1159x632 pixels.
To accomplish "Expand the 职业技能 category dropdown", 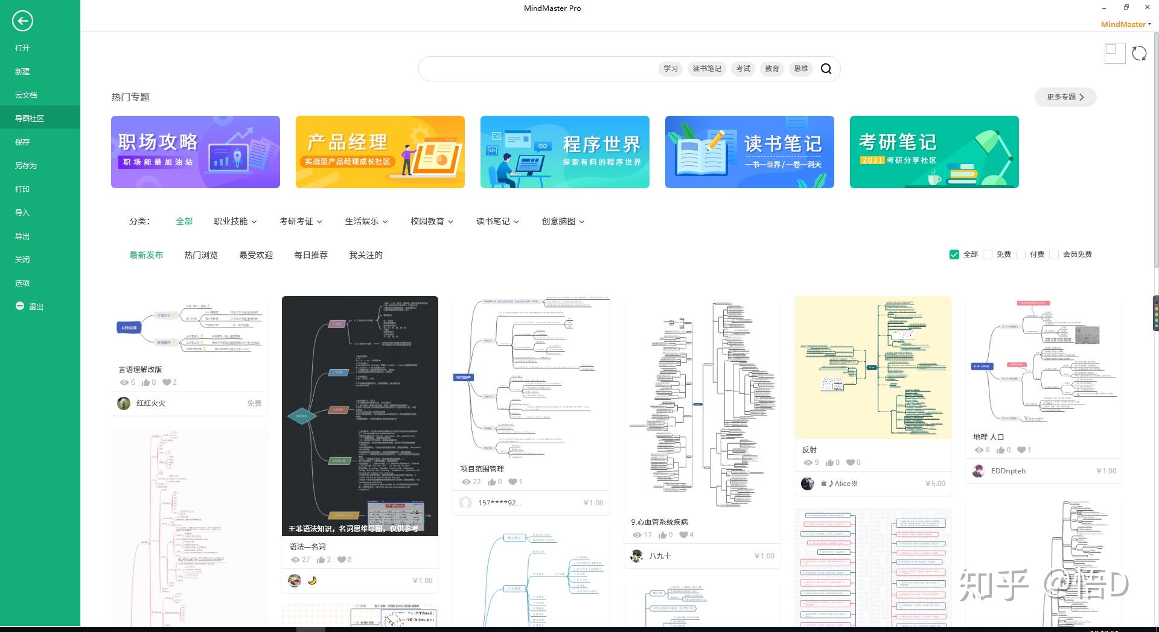I will (235, 221).
